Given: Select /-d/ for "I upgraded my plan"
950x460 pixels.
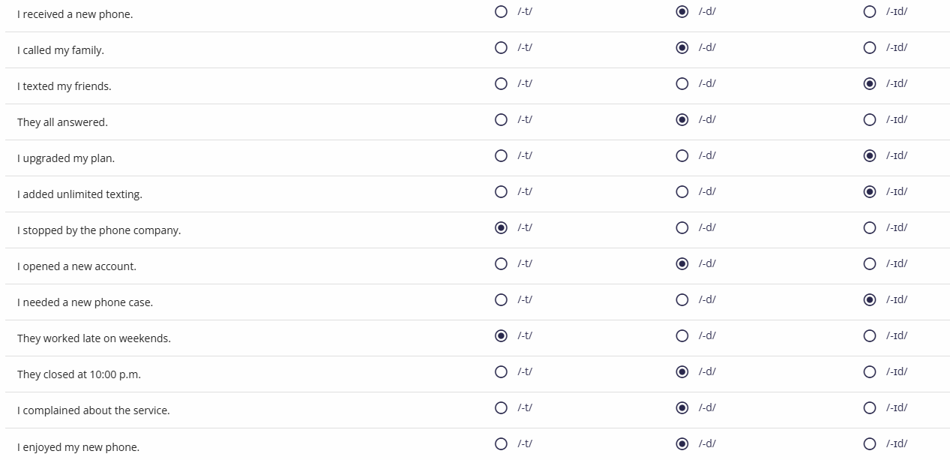Looking at the screenshot, I should [682, 155].
